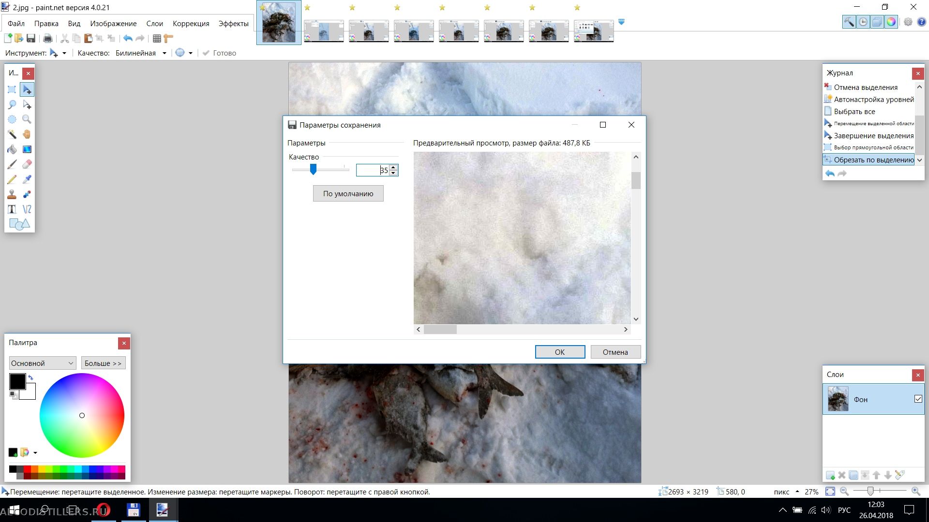Select the Magic Wand tool
The height and width of the screenshot is (522, 929).
pos(12,134)
